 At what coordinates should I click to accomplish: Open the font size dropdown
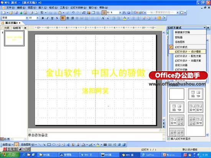point(38,18)
